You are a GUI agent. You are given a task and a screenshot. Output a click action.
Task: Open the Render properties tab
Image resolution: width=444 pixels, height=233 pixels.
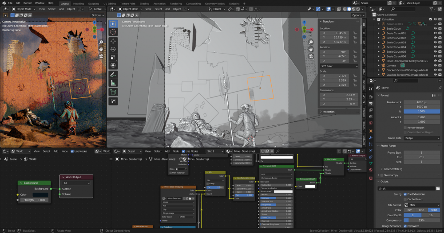[371, 97]
